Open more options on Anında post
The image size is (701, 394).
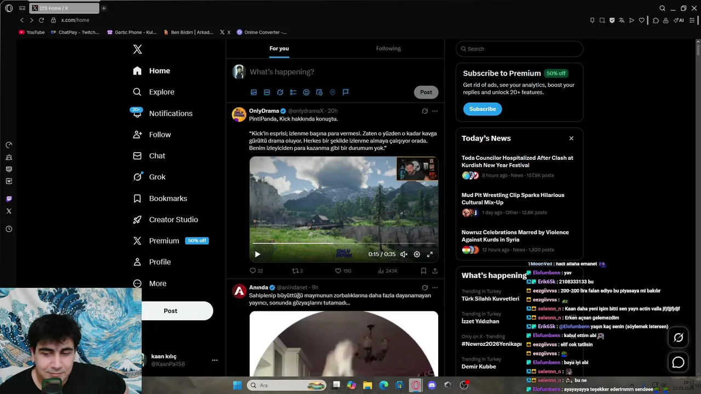coord(435,287)
